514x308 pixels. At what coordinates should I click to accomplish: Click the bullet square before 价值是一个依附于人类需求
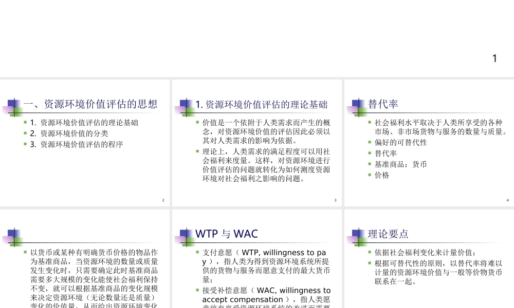[197, 122]
